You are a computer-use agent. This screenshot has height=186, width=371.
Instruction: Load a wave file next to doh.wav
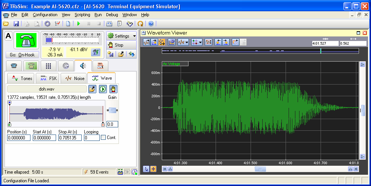point(92,89)
